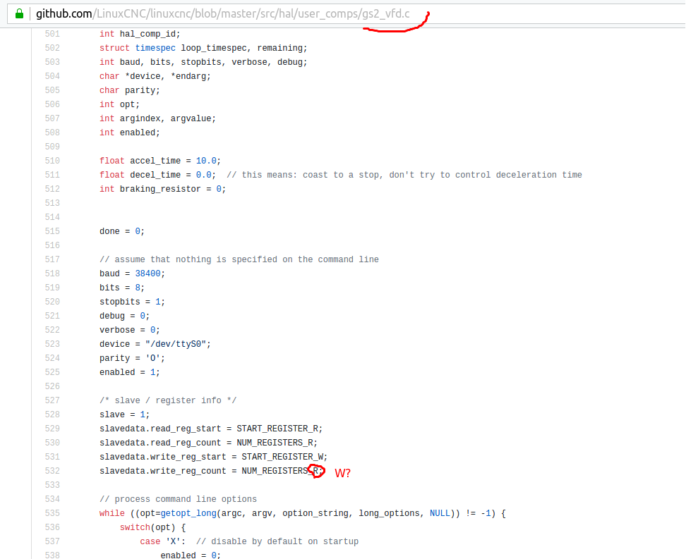This screenshot has width=686, height=559.
Task: Click "char *device, *endarg;" line
Action: click(155, 77)
